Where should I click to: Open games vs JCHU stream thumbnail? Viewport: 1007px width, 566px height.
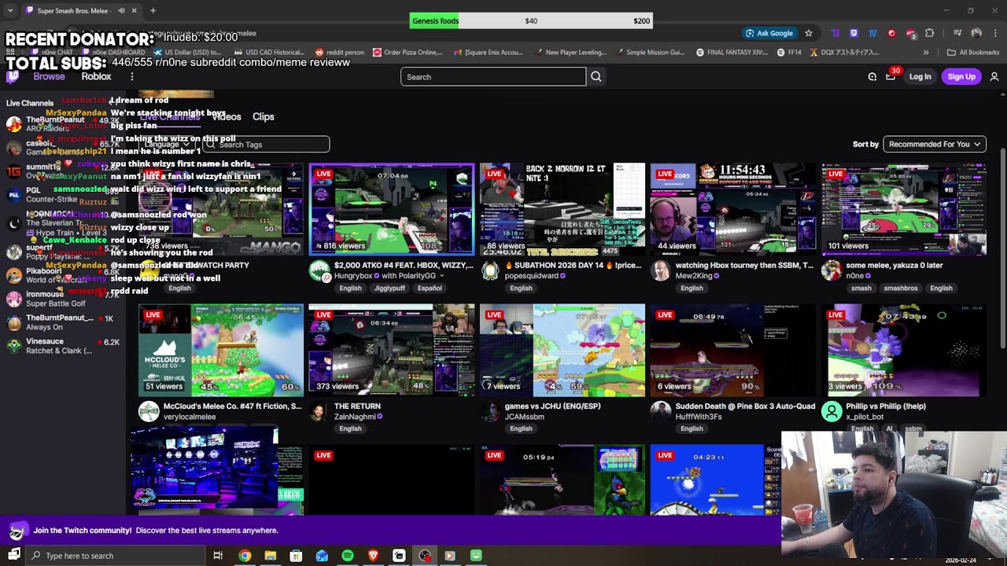tap(563, 350)
